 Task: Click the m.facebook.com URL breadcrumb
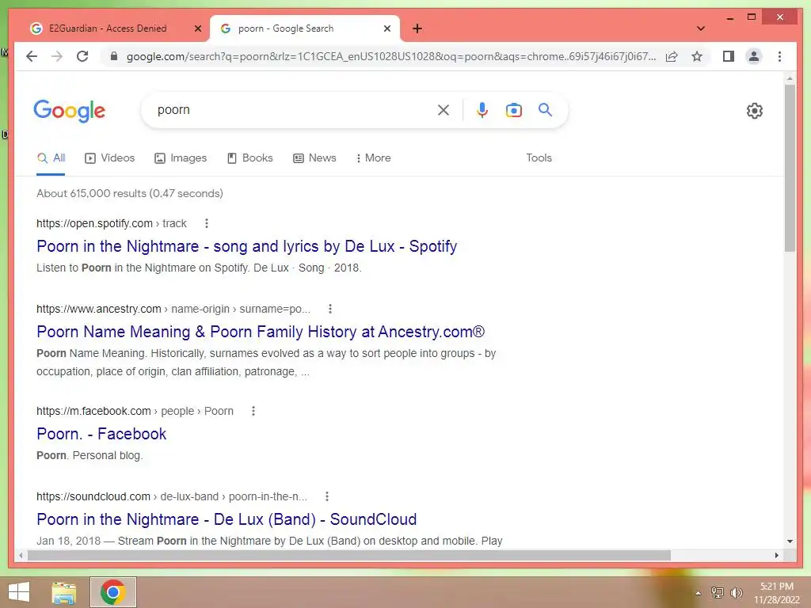pos(135,411)
